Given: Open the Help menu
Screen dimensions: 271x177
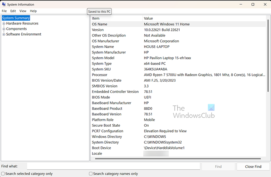Looking at the screenshot, I should click(x=33, y=11).
